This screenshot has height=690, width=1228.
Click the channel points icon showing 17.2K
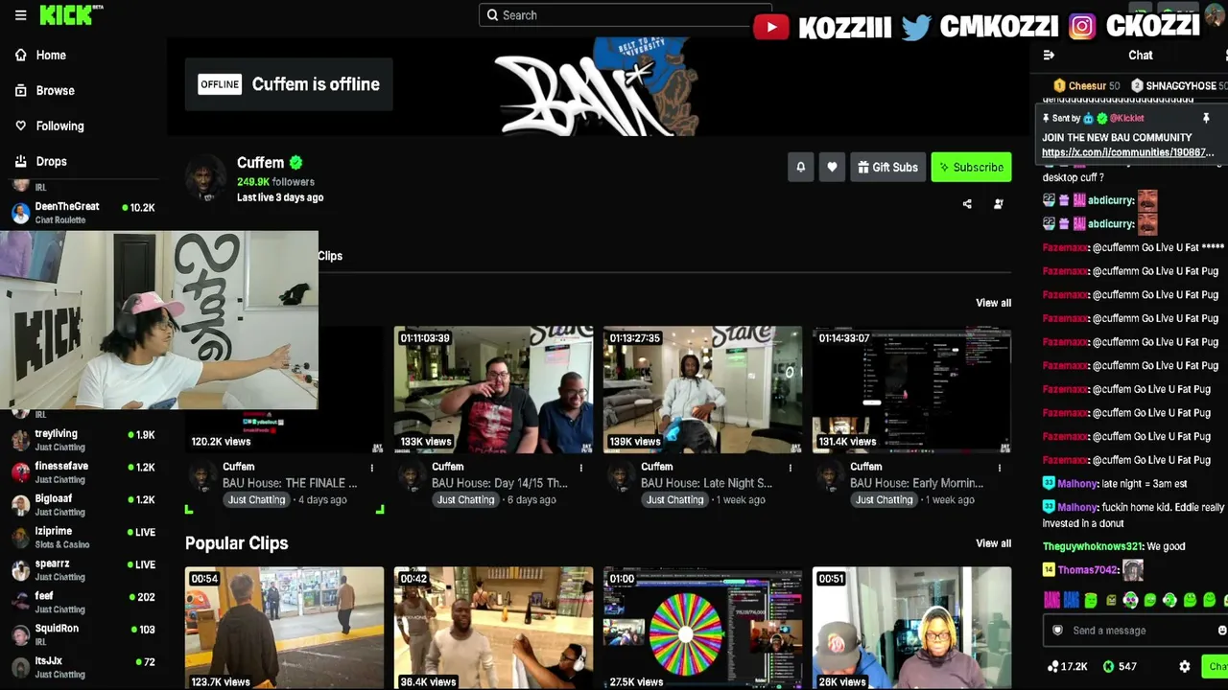1053,667
